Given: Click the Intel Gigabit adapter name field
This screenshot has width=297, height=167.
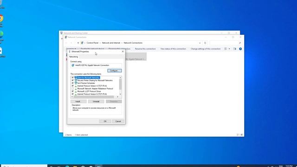Looking at the screenshot, I should coord(96,65).
